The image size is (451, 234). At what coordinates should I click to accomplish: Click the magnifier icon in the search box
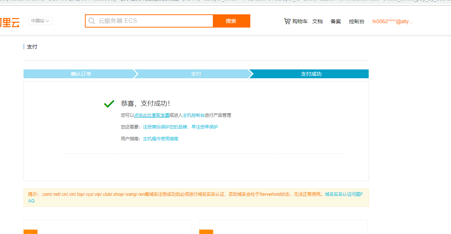pyautogui.click(x=92, y=21)
